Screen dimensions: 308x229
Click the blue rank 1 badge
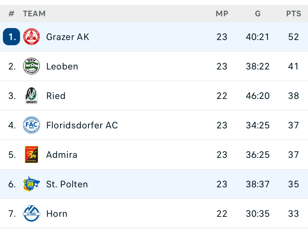(12, 37)
